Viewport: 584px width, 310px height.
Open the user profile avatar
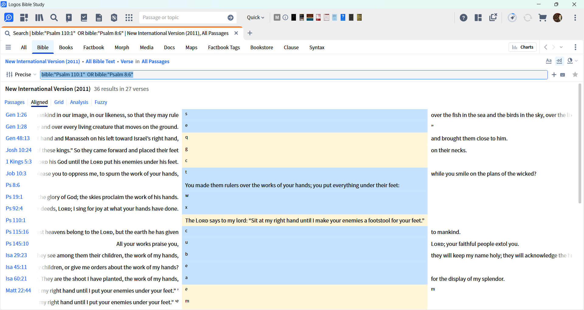tap(558, 18)
